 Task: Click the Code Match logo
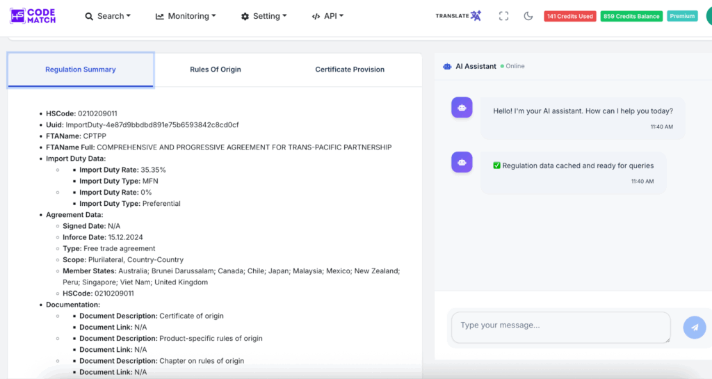click(x=33, y=16)
